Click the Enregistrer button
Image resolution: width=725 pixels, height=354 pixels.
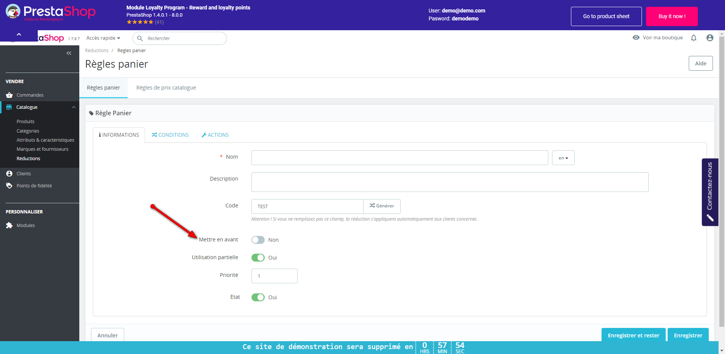pyautogui.click(x=688, y=335)
